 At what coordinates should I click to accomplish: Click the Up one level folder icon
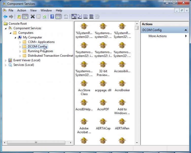coord(19,17)
